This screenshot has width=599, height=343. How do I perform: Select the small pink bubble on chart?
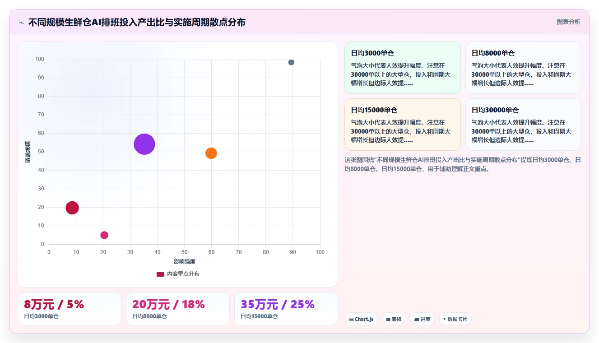pos(104,235)
